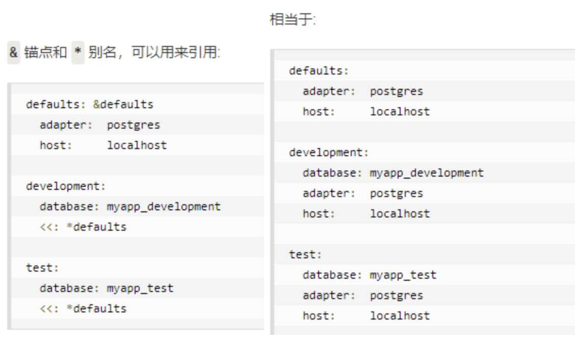Image resolution: width=577 pixels, height=341 pixels.
Task: Click 'myapp_development' in left code block
Action: (164, 206)
